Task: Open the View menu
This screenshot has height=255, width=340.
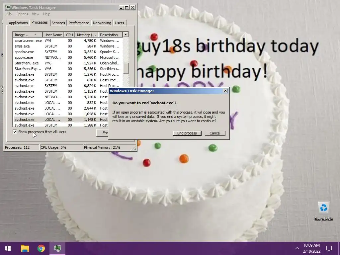Action: tap(36, 14)
